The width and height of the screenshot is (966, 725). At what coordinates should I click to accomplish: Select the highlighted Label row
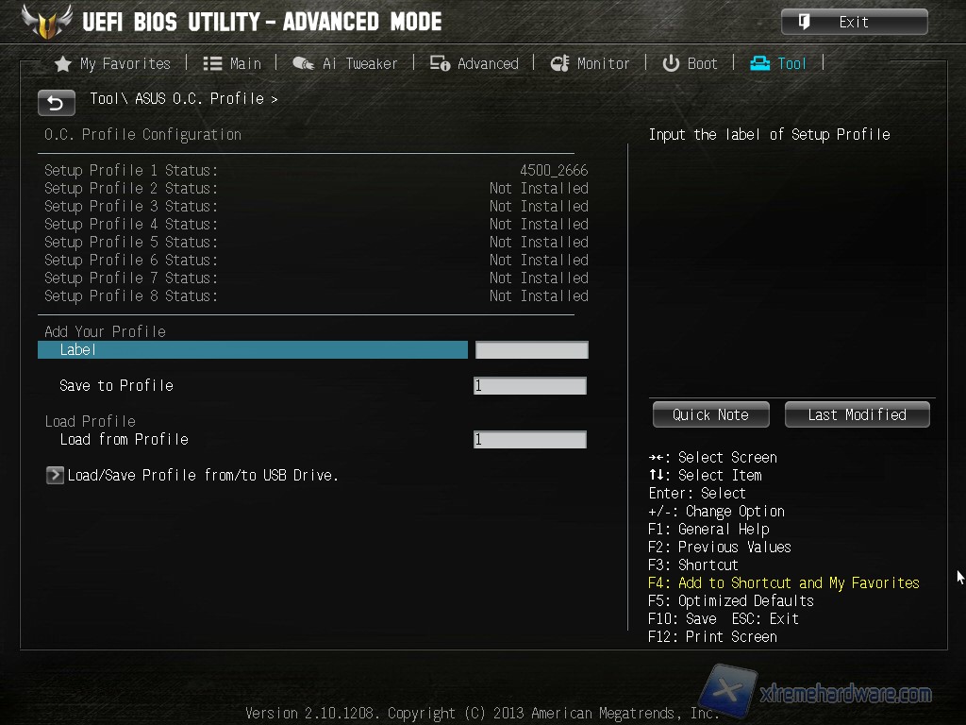pos(253,350)
